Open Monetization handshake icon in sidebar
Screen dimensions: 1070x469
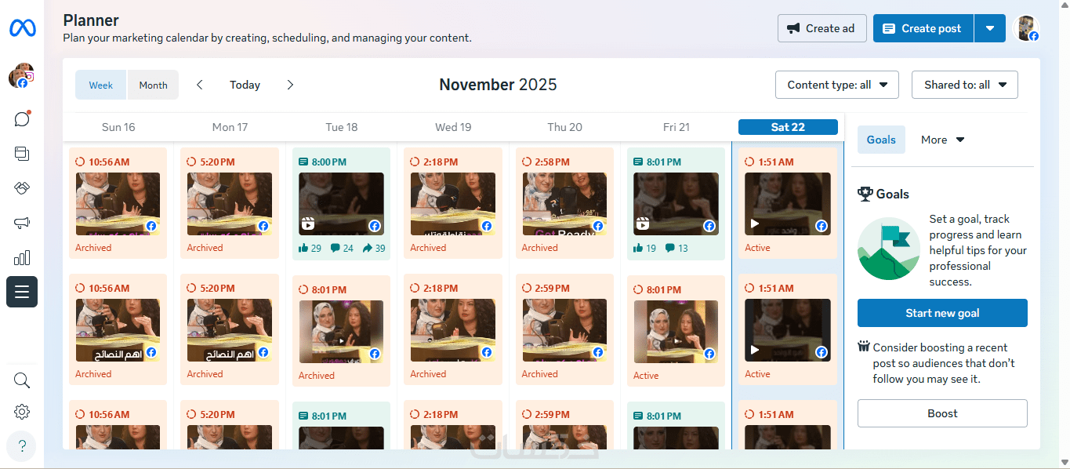pyautogui.click(x=22, y=188)
